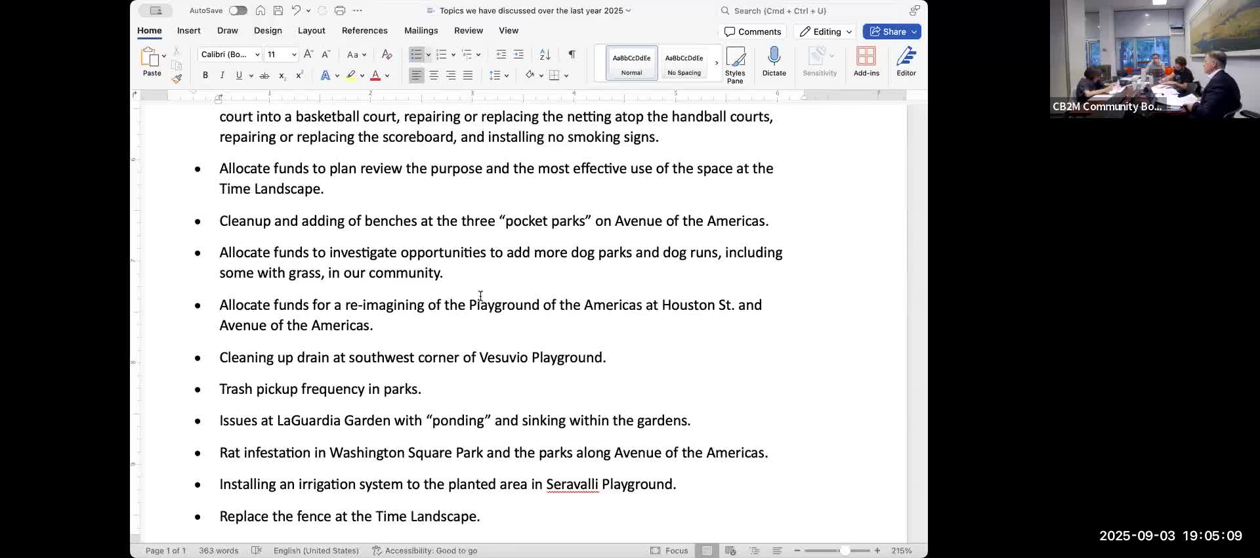This screenshot has width=1260, height=558.
Task: Center align the text
Action: coord(434,75)
